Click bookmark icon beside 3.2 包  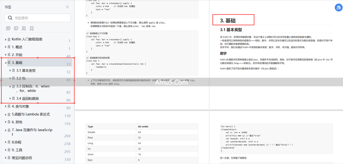(14, 78)
